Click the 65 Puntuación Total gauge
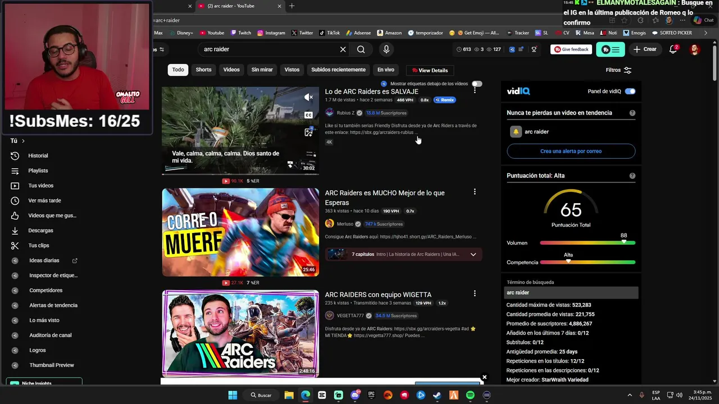The width and height of the screenshot is (719, 404). pos(571,209)
